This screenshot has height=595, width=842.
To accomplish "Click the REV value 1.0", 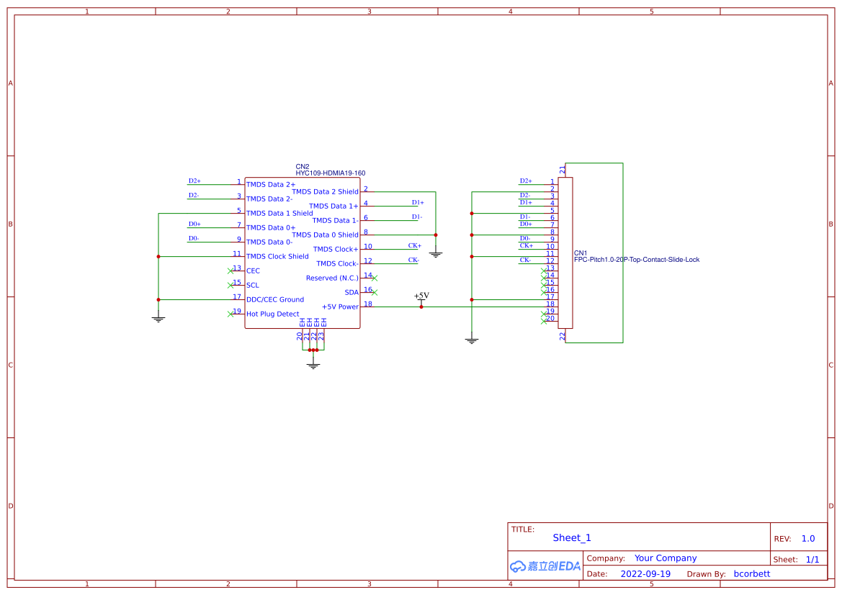I will (808, 539).
